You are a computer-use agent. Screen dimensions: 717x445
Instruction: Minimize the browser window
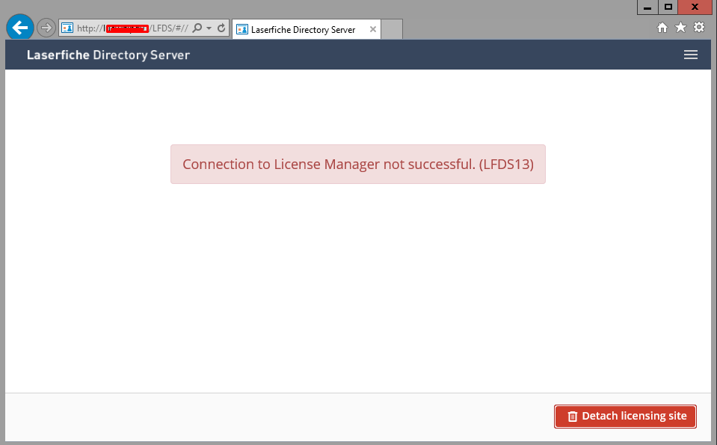tap(647, 7)
